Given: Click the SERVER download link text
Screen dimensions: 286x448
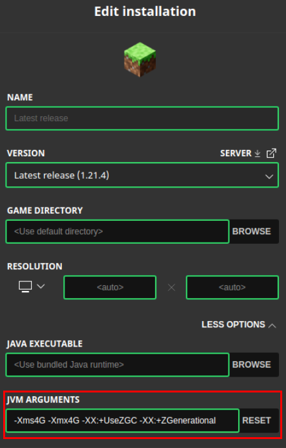Looking at the screenshot, I should point(236,153).
